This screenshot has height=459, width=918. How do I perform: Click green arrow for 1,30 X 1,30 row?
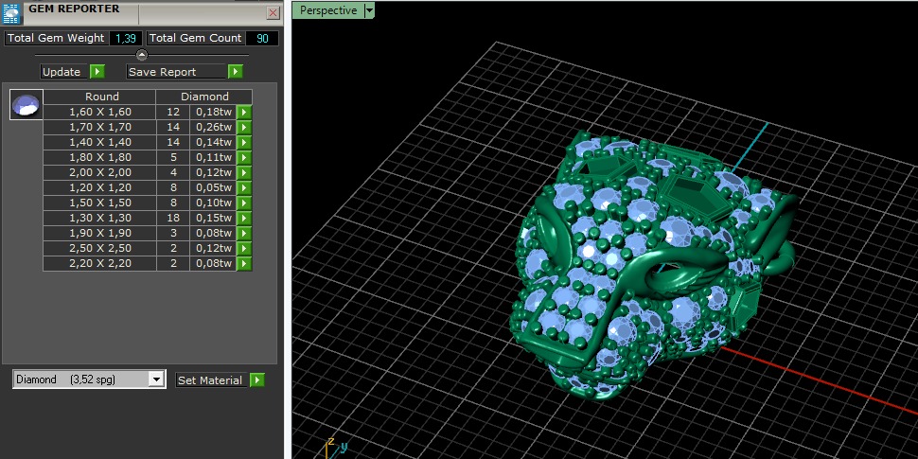coord(244,218)
